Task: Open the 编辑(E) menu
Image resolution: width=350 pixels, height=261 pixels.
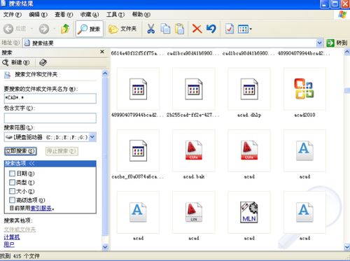Action: pyautogui.click(x=38, y=15)
